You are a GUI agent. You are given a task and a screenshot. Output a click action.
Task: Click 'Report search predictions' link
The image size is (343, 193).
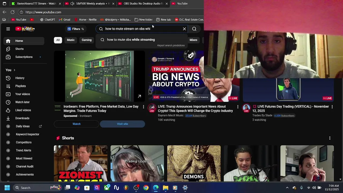point(171,46)
